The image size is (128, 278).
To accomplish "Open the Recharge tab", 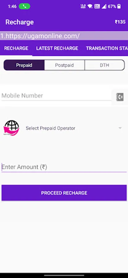I will (16, 48).
